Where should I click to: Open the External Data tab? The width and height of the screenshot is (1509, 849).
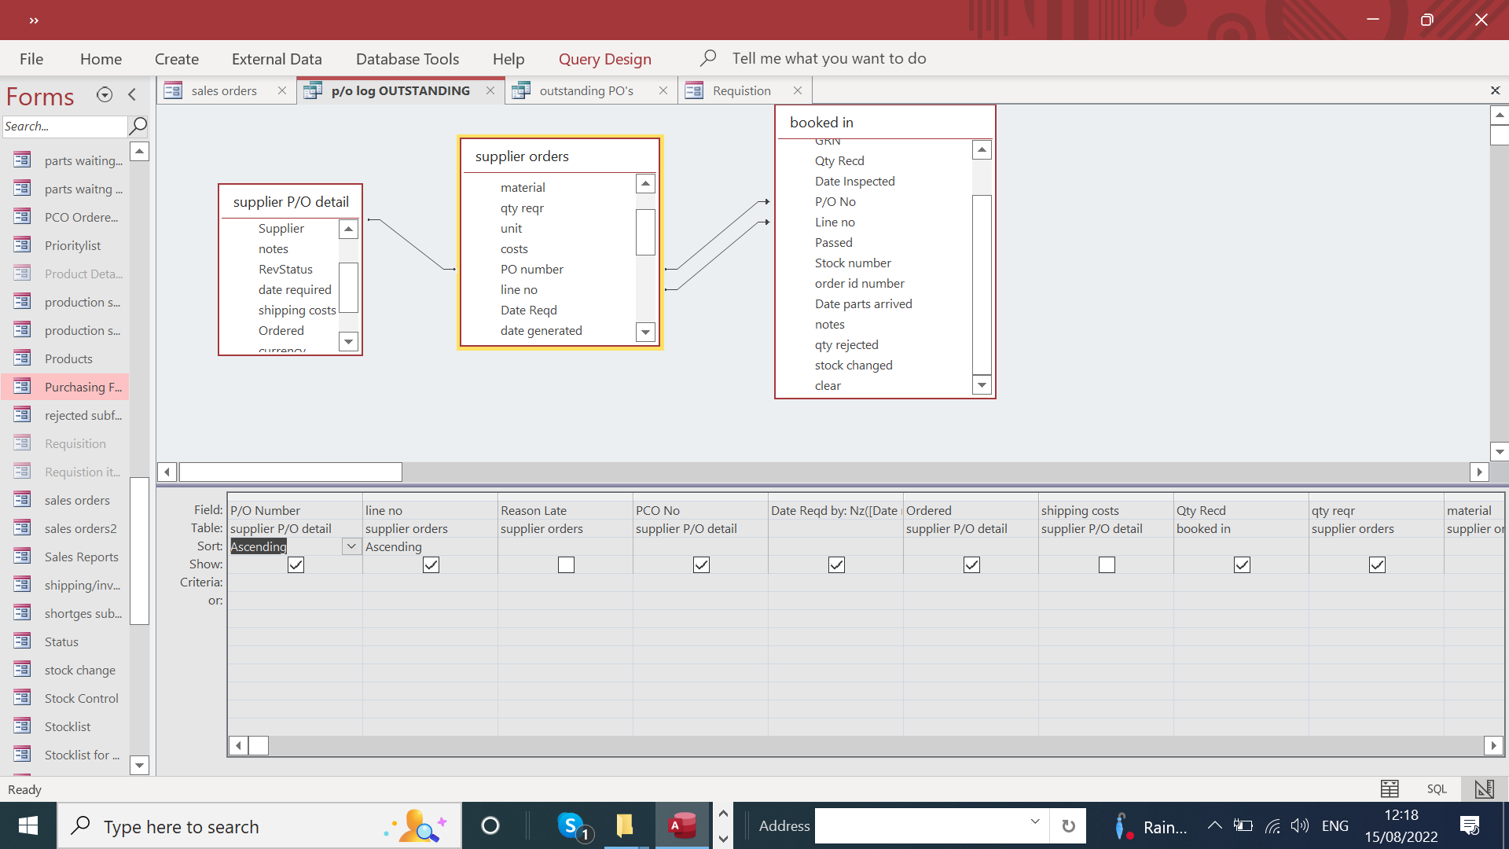point(277,59)
